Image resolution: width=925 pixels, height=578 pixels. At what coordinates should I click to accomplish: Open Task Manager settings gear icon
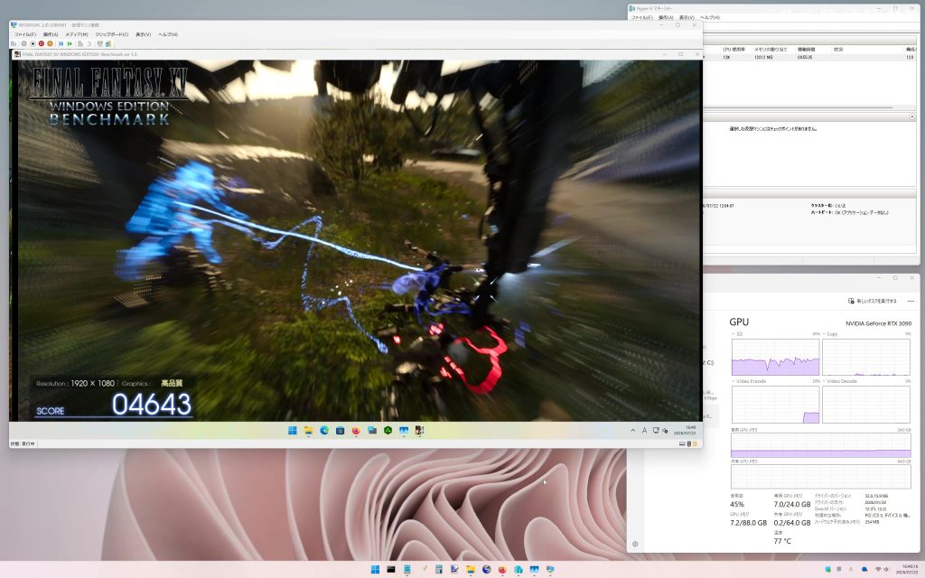tap(635, 544)
